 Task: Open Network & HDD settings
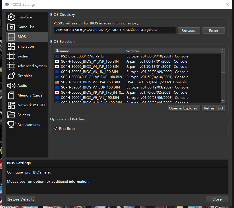point(27,105)
